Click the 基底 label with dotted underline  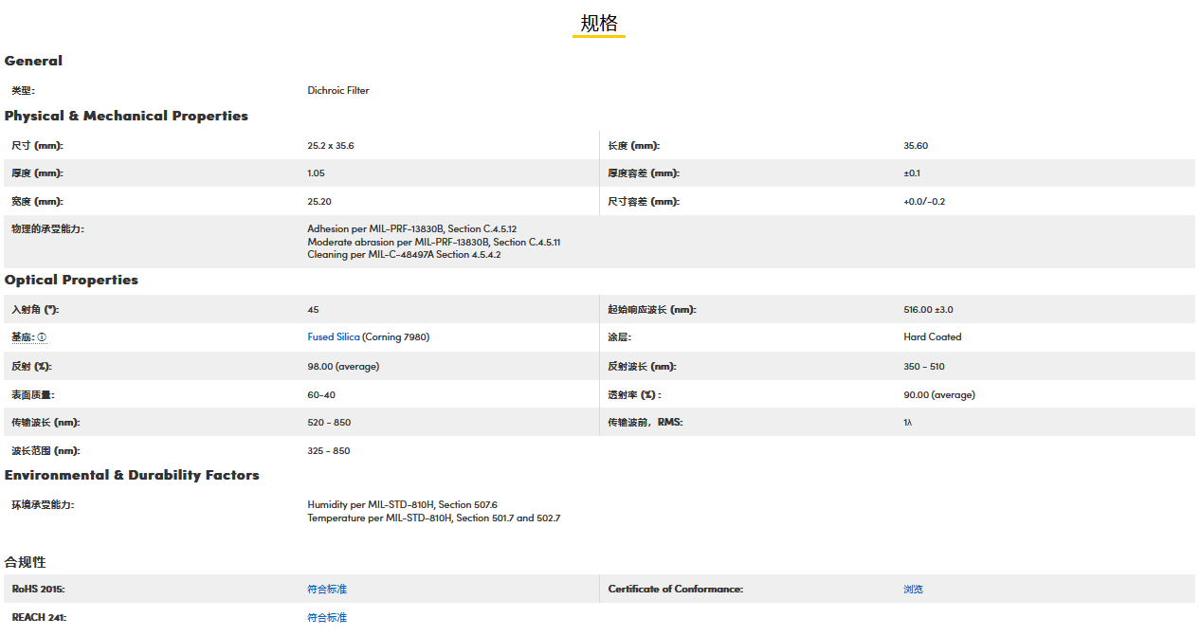pos(22,337)
